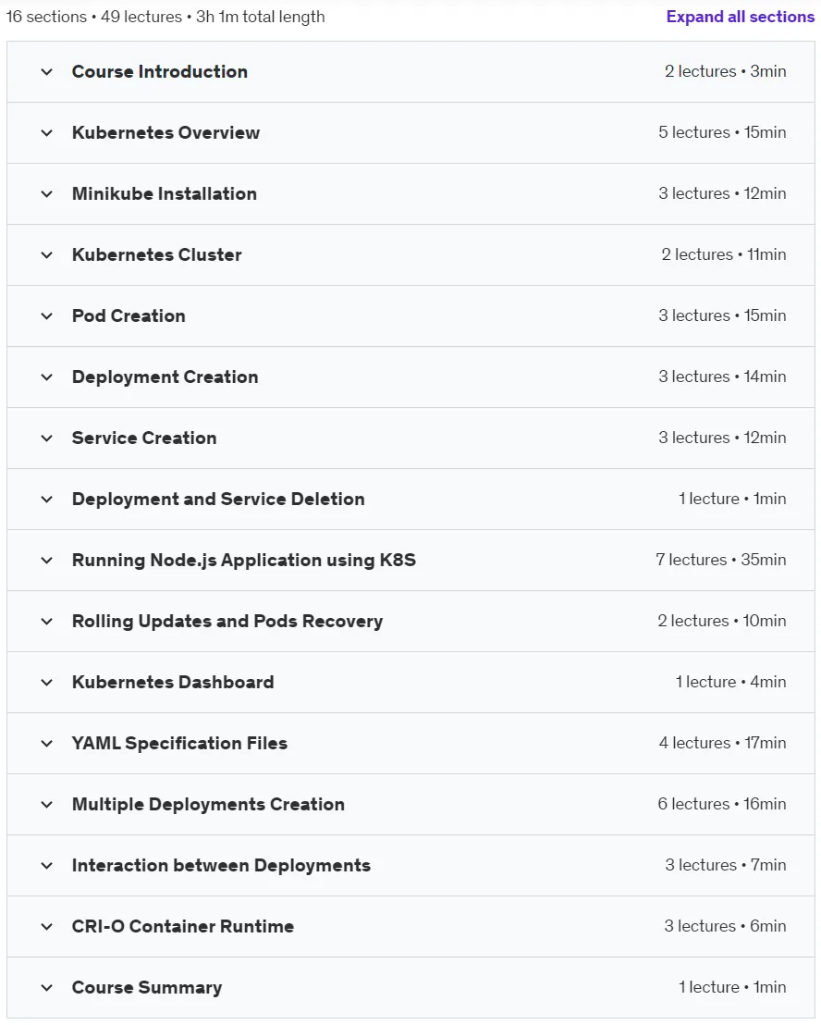This screenshot has height=1025, width=821.
Task: Click chevron next to Deployment Creation
Action: (x=46, y=377)
